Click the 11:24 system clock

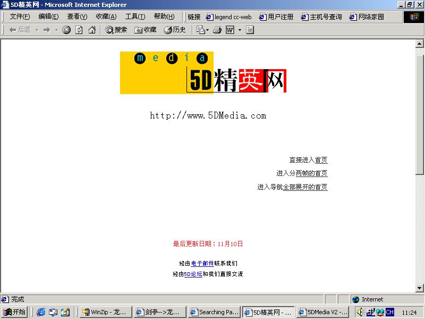pos(409,313)
